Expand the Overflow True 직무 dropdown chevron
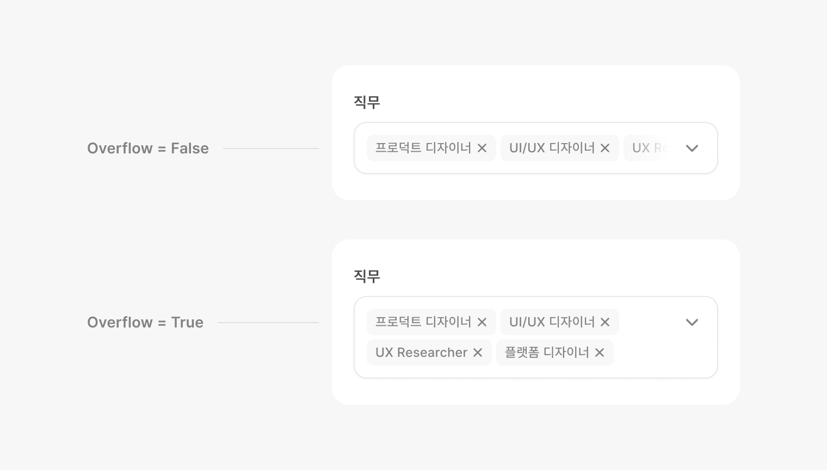This screenshot has height=470, width=827. coord(692,322)
